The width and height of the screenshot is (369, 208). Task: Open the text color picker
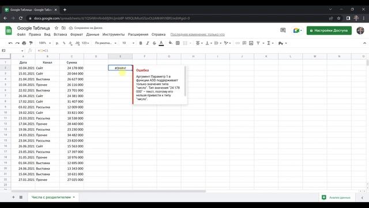tap(161, 43)
